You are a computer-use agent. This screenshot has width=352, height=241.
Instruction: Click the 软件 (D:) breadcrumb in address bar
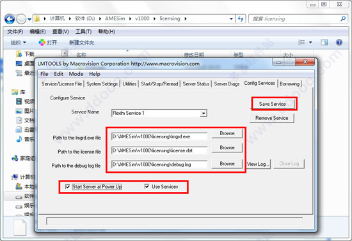tap(85, 18)
